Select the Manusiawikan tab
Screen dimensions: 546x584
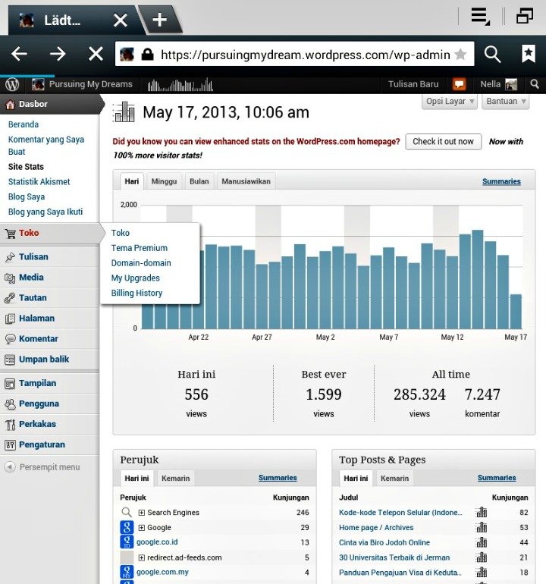click(246, 181)
